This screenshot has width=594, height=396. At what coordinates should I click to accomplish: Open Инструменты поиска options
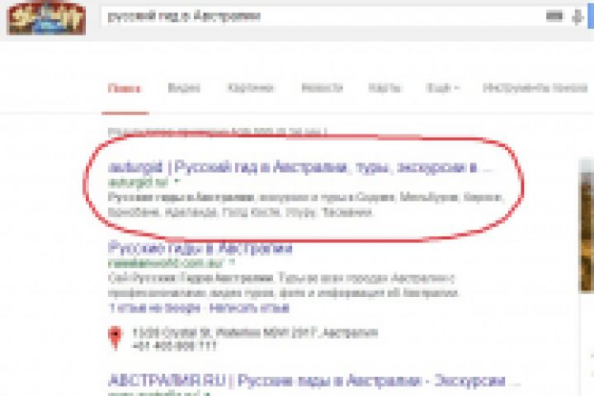(x=535, y=88)
